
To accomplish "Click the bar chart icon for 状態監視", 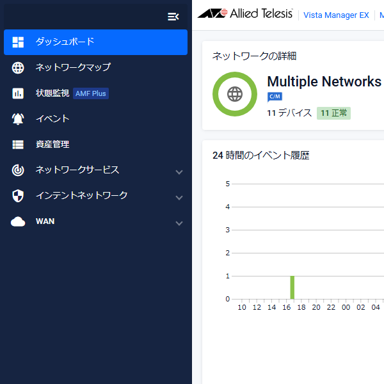I will 18,93.
